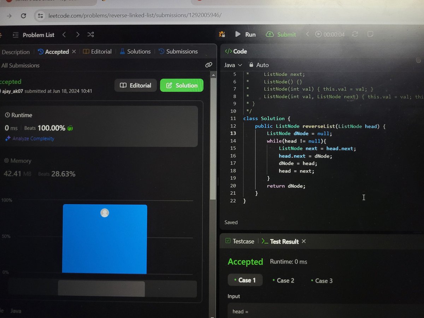Open the Java language dropdown
The height and width of the screenshot is (318, 424).
point(233,65)
